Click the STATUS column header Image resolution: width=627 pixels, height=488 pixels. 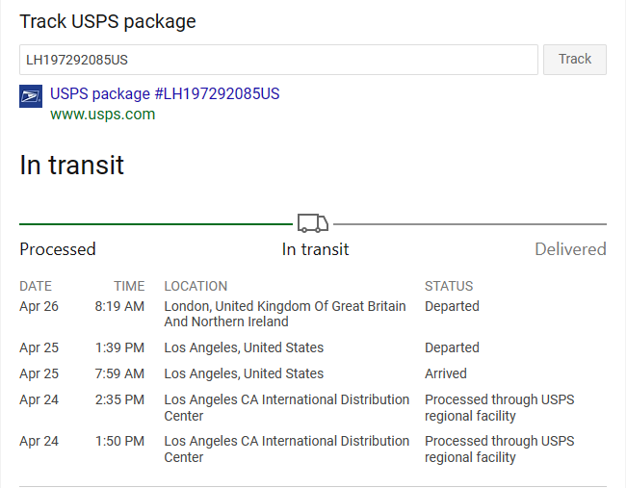coord(449,286)
